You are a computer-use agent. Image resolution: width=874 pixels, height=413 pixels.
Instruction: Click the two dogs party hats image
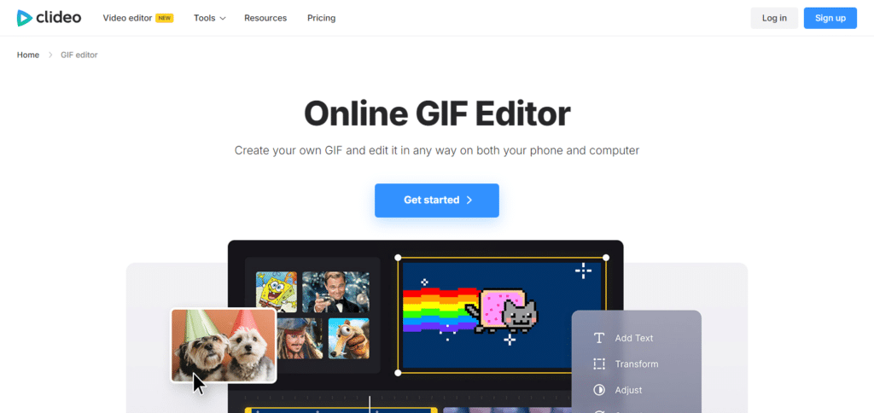click(224, 346)
